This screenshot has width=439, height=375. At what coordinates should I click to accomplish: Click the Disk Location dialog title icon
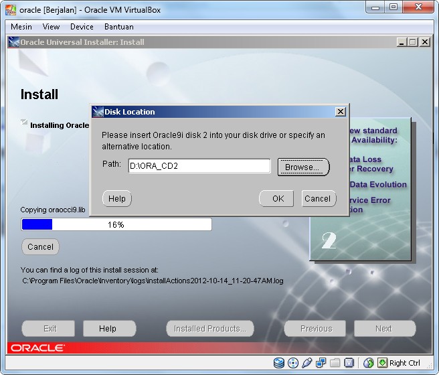point(98,112)
